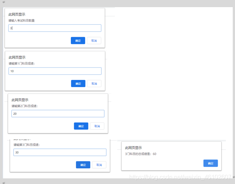Click 确定 in the subject count dialog
235x184 pixels.
pos(78,41)
